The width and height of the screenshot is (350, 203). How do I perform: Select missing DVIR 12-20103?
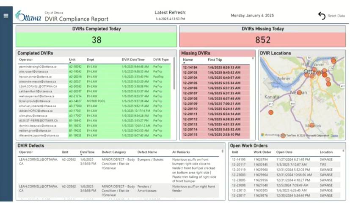click(x=215, y=73)
